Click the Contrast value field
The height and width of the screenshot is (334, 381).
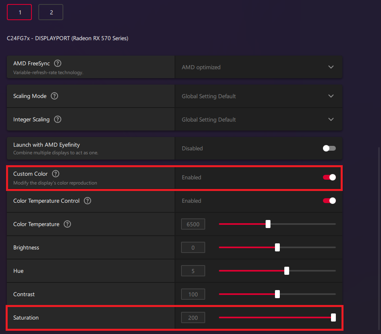coord(193,294)
